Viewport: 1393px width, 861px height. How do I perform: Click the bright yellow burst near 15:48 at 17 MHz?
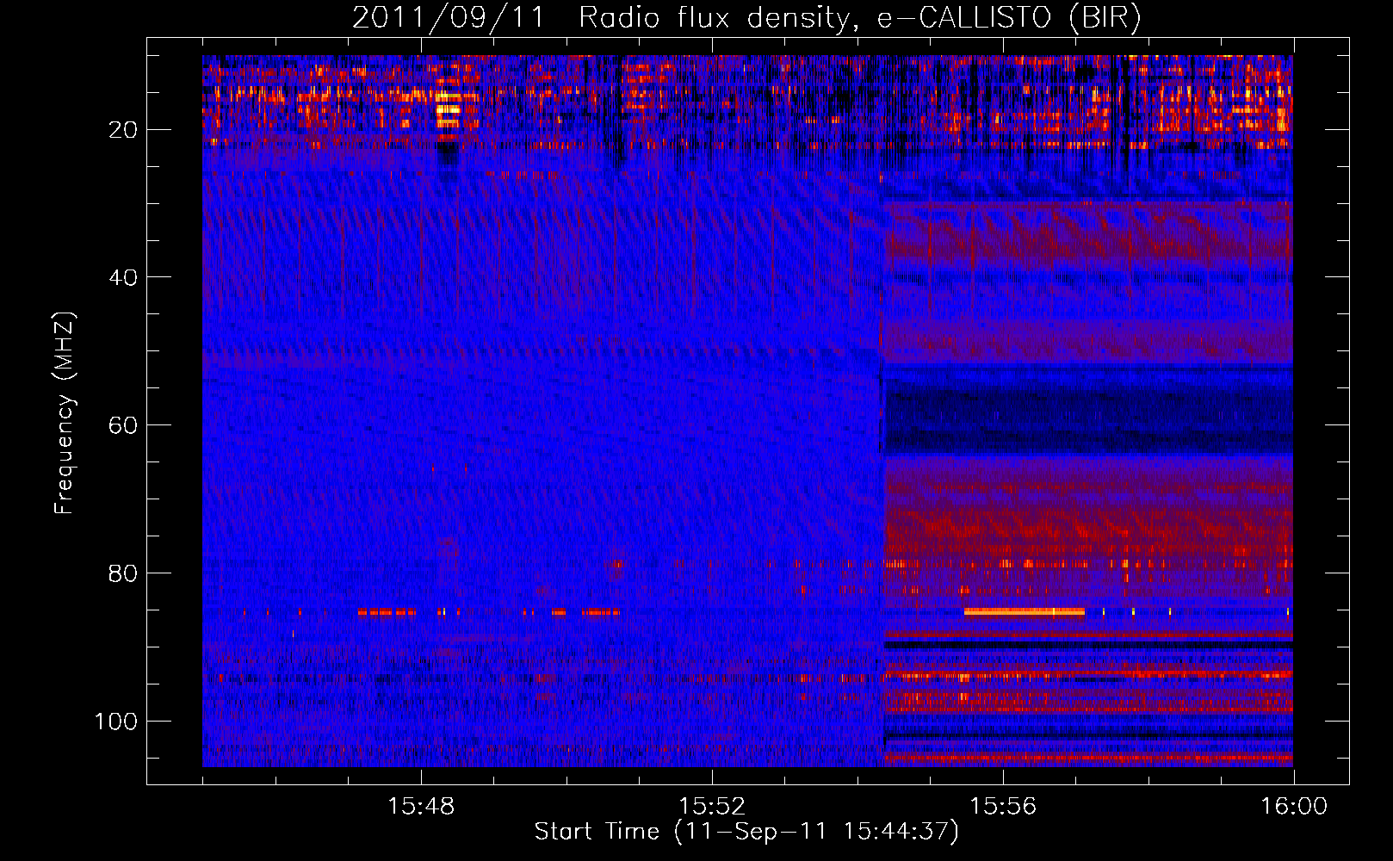tap(449, 109)
